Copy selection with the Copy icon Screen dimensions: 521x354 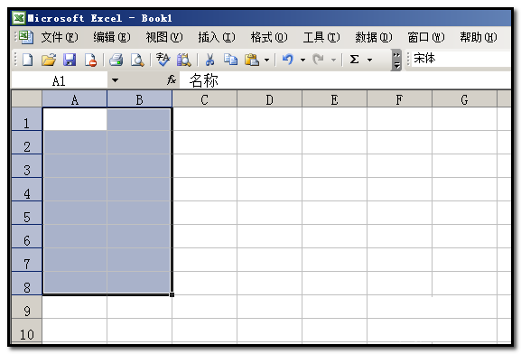pyautogui.click(x=230, y=60)
